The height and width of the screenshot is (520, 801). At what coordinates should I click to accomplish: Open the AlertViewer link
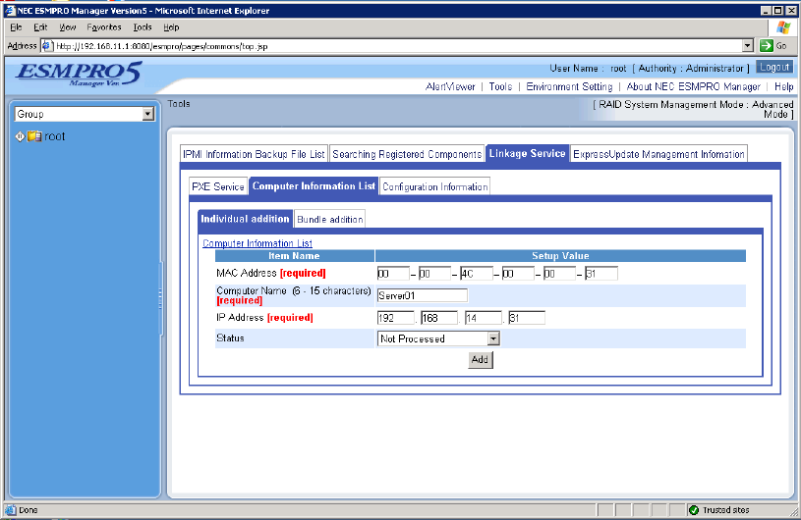pyautogui.click(x=450, y=86)
